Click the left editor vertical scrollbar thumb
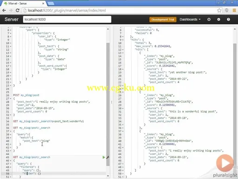The width and height of the screenshot is (238, 179). (108, 104)
